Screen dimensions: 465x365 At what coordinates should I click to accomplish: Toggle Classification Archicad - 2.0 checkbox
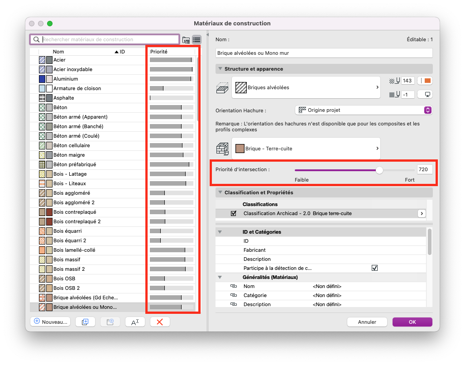tap(233, 213)
